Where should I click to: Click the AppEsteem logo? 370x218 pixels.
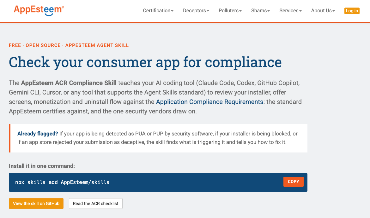click(39, 10)
